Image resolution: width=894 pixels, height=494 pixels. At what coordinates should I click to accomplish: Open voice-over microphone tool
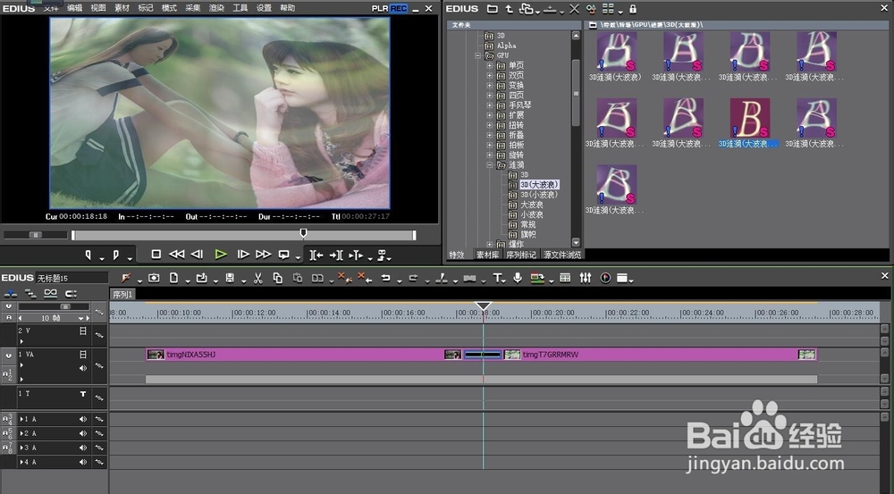(518, 278)
